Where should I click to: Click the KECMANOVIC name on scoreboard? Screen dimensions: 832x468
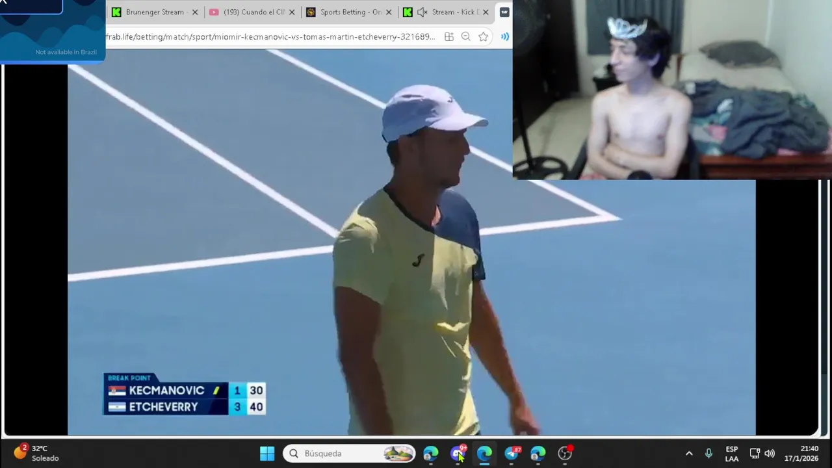tap(166, 391)
